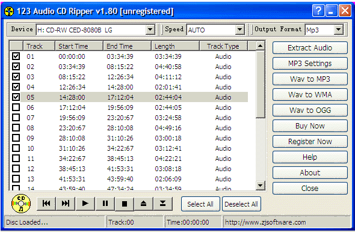Image resolution: width=355 pixels, height=233 pixels.
Task: Click the Disc Loaded status text
Action: click(27, 222)
